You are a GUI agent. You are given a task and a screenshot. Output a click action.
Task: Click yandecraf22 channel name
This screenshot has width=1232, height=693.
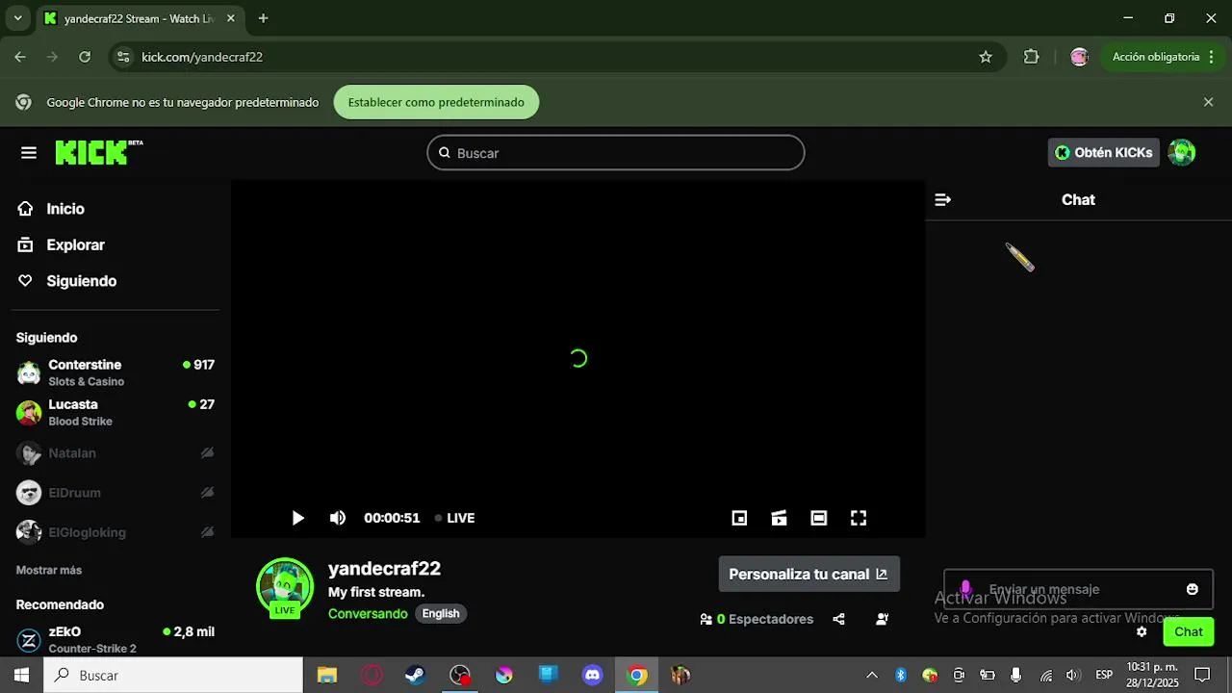click(x=384, y=569)
